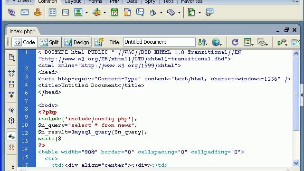The image size is (304, 171).
Task: Open Preview in Browser globe menu
Action: pyautogui.click(x=217, y=42)
